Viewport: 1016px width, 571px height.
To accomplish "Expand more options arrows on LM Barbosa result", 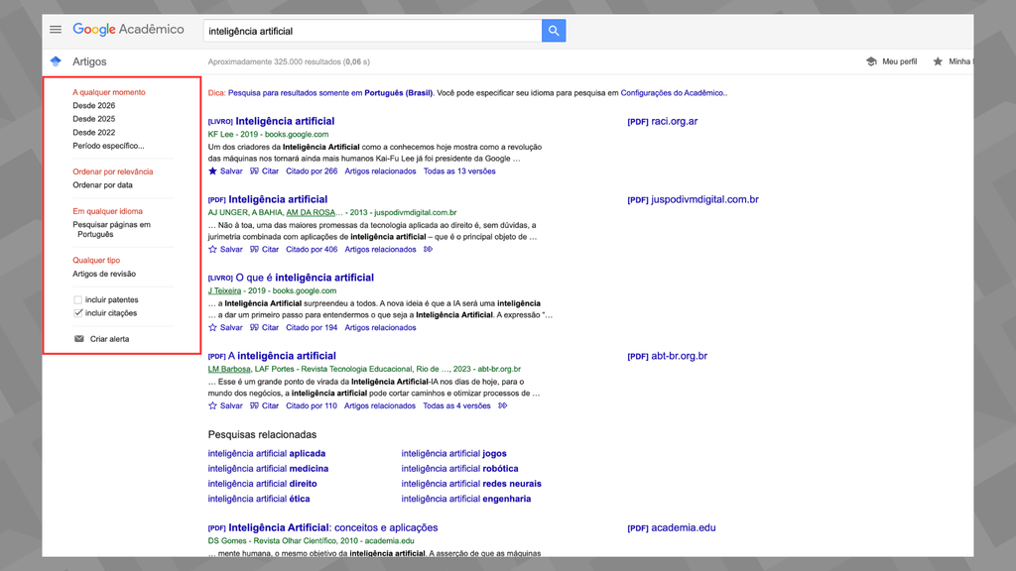I will point(503,405).
